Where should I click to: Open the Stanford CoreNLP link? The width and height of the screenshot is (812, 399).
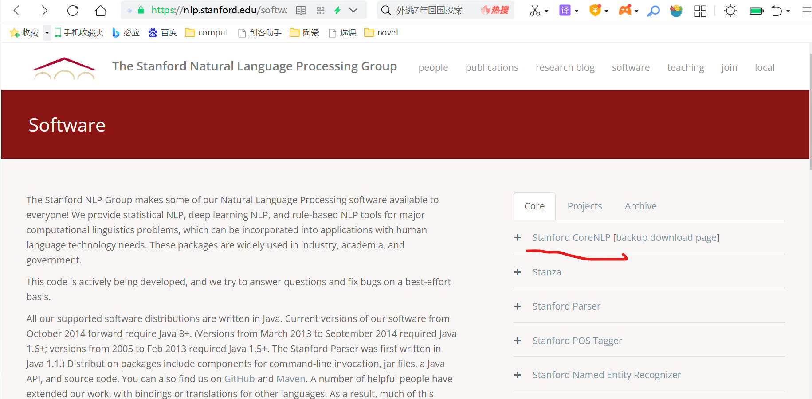coord(571,238)
